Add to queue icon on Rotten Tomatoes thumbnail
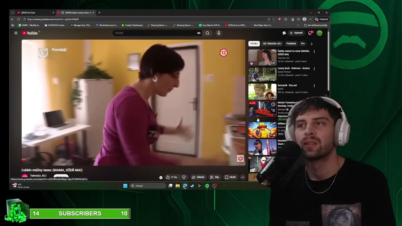 point(273,110)
